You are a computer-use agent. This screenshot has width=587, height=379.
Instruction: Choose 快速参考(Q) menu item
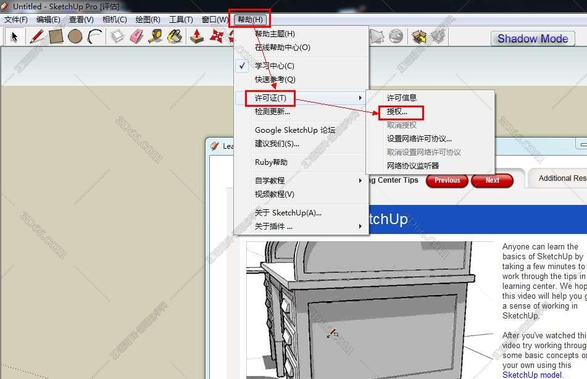coord(302,80)
